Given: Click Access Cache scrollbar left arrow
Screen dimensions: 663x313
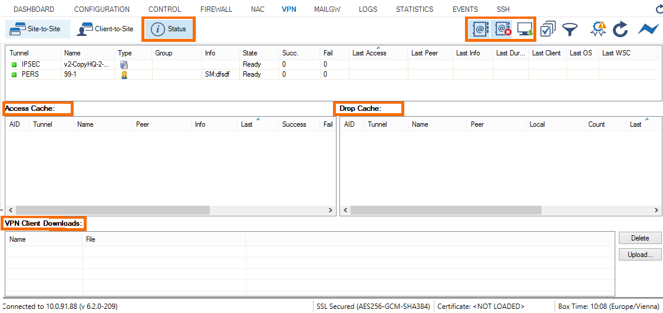Looking at the screenshot, I should [x=11, y=210].
